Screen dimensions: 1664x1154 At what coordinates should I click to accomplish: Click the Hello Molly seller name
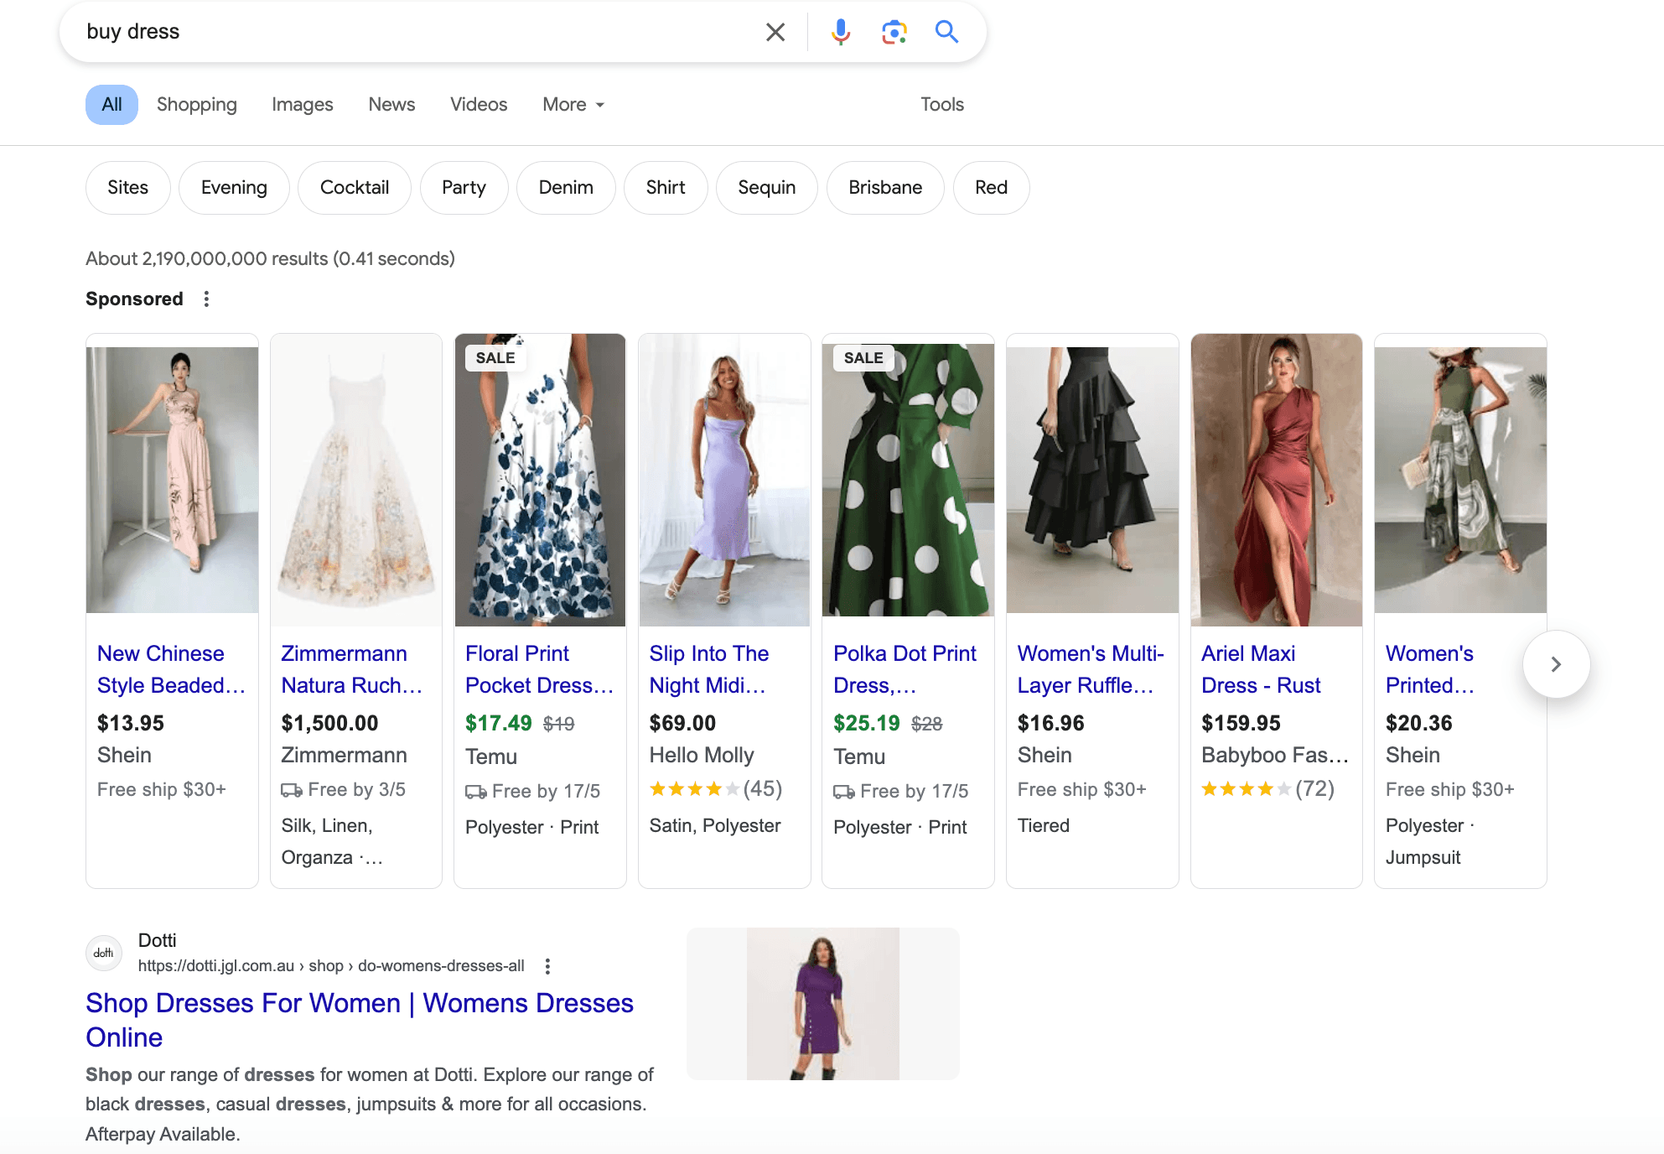click(x=702, y=755)
